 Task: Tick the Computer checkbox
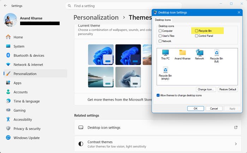coord(160,31)
